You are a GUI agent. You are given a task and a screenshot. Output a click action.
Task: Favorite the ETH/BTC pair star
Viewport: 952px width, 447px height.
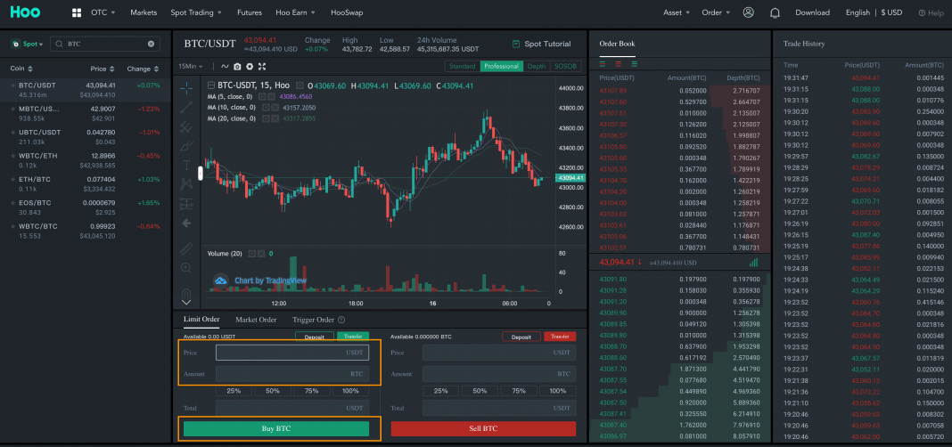[x=12, y=180]
